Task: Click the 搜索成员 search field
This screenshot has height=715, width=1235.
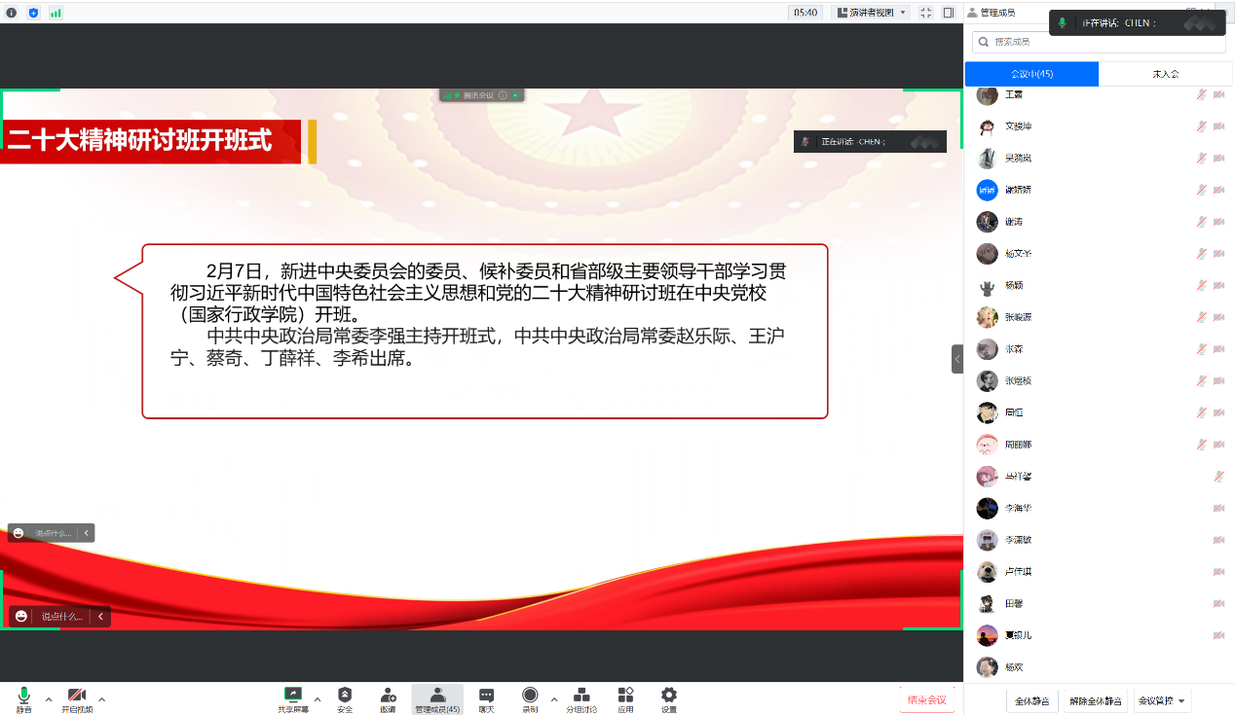Action: coord(1101,42)
